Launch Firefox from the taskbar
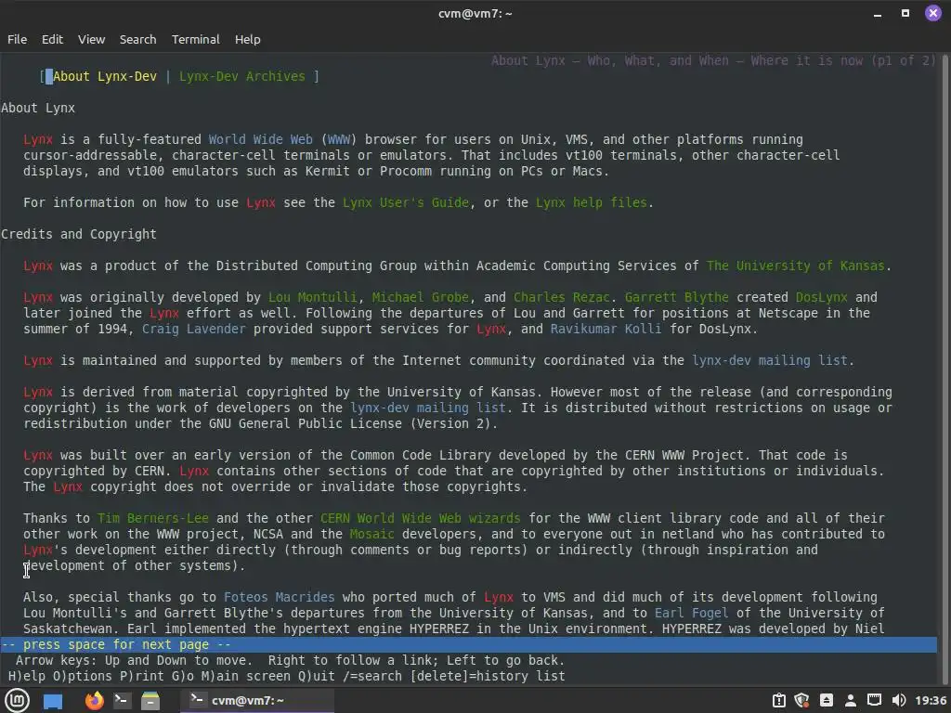The width and height of the screenshot is (951, 713). tap(94, 700)
